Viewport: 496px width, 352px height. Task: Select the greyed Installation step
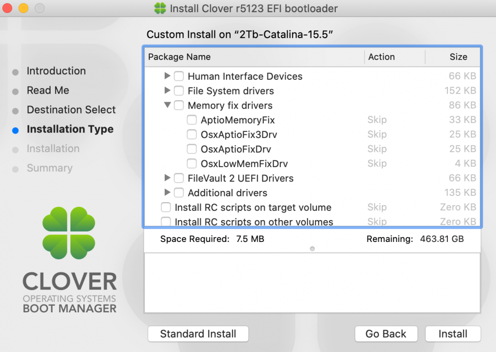(x=53, y=149)
